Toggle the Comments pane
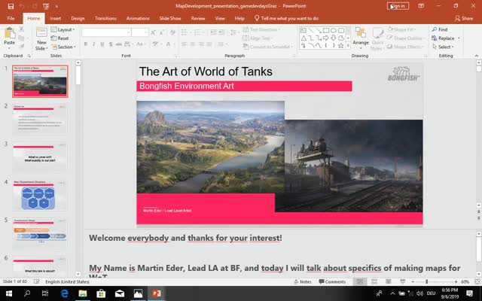 (x=332, y=281)
